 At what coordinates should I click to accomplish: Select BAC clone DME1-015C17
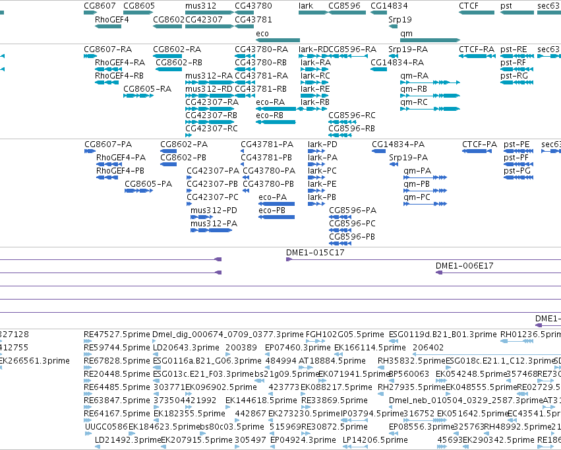[315, 253]
